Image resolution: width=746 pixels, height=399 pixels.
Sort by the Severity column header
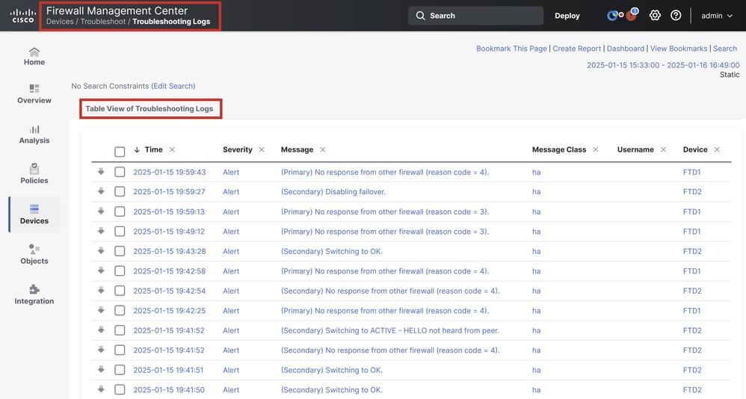pyautogui.click(x=238, y=149)
